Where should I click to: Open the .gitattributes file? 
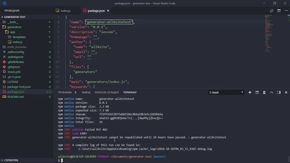(x=27, y=62)
